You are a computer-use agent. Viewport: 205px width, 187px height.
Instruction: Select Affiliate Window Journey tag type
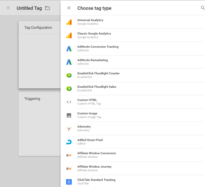pyautogui.click(x=133, y=168)
